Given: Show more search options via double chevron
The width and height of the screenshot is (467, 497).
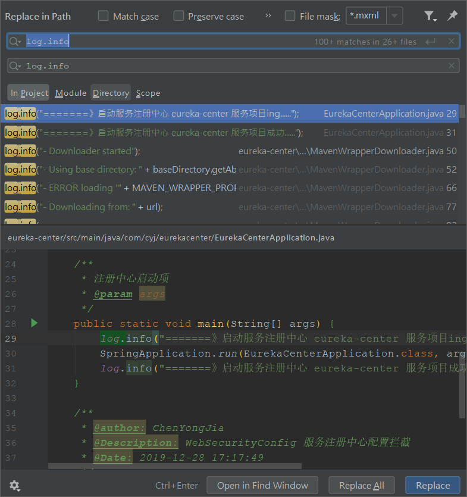Looking at the screenshot, I should click(x=268, y=15).
